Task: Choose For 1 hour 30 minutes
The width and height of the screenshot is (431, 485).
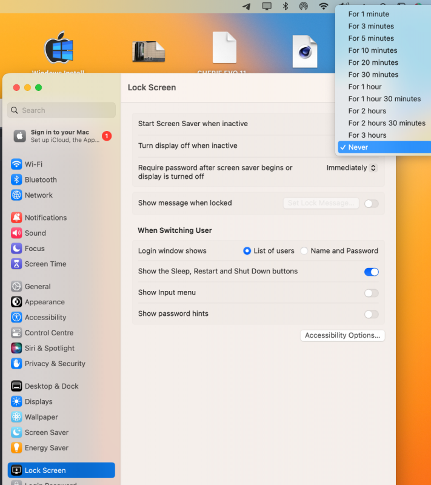Action: [383, 99]
